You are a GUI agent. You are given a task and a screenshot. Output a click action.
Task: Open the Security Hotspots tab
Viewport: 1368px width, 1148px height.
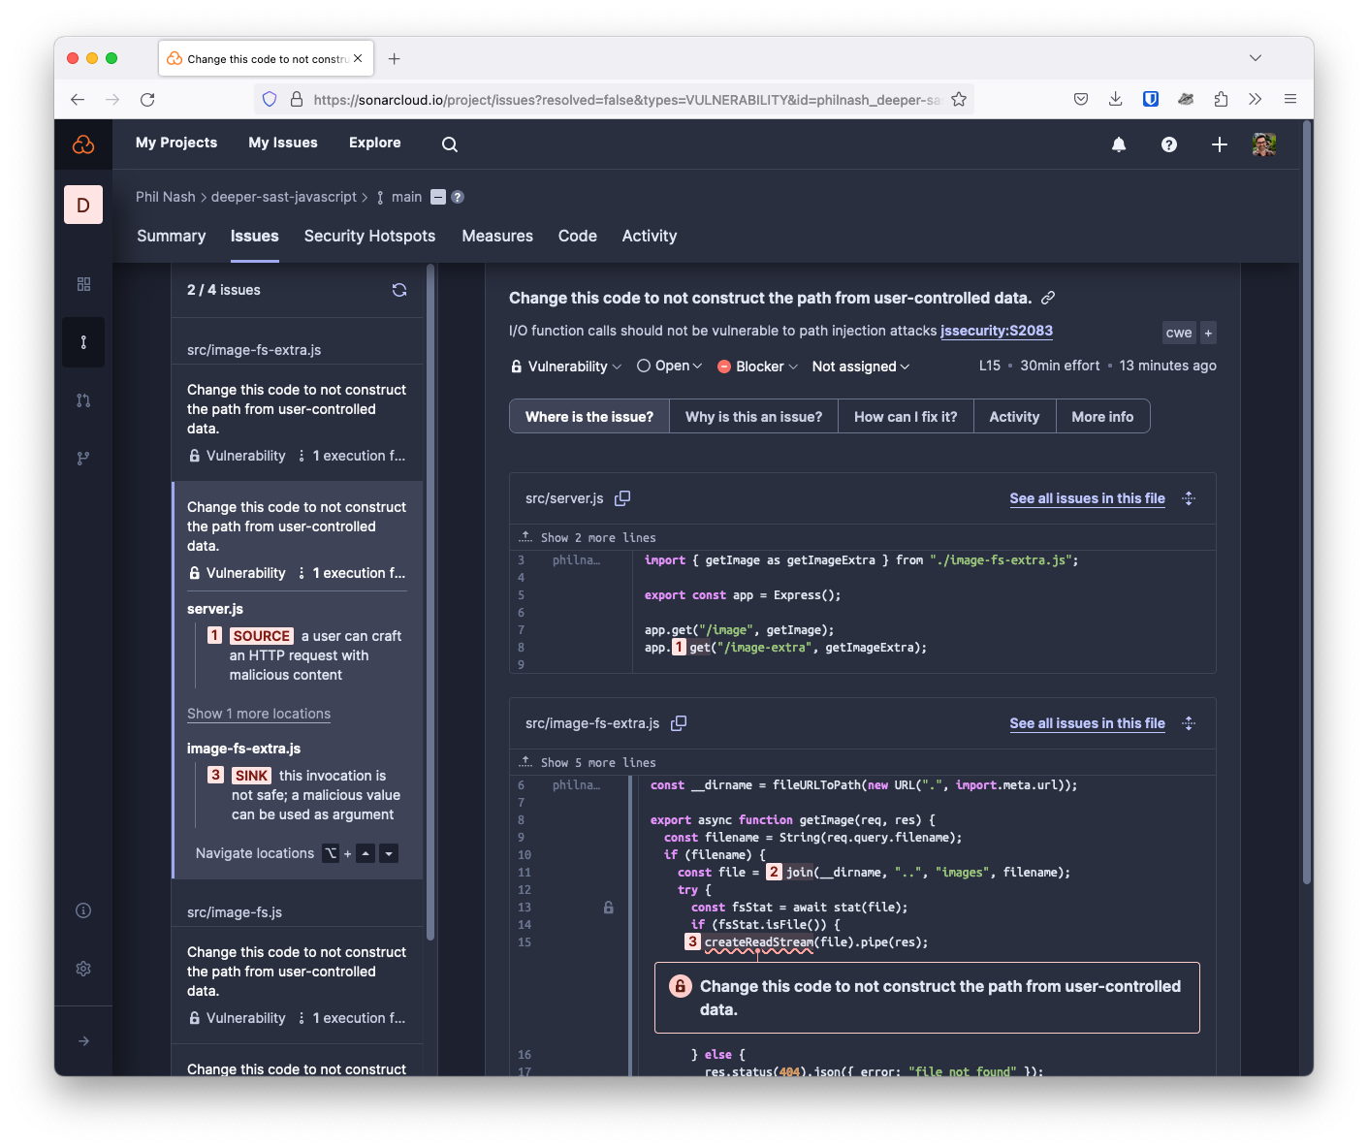click(369, 236)
